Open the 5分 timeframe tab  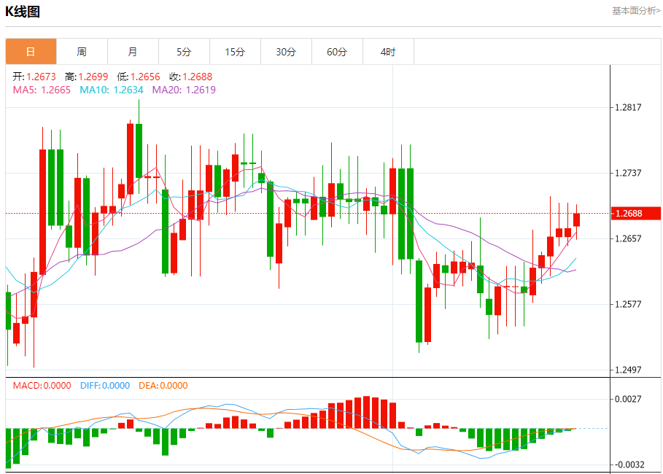[x=184, y=52]
